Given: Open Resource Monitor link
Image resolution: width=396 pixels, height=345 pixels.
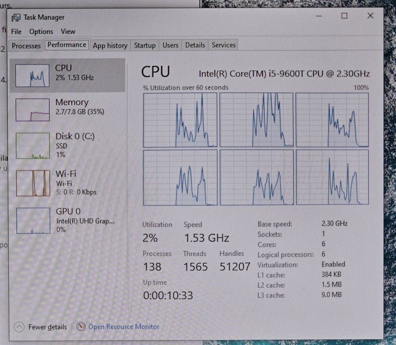Looking at the screenshot, I should [x=124, y=327].
